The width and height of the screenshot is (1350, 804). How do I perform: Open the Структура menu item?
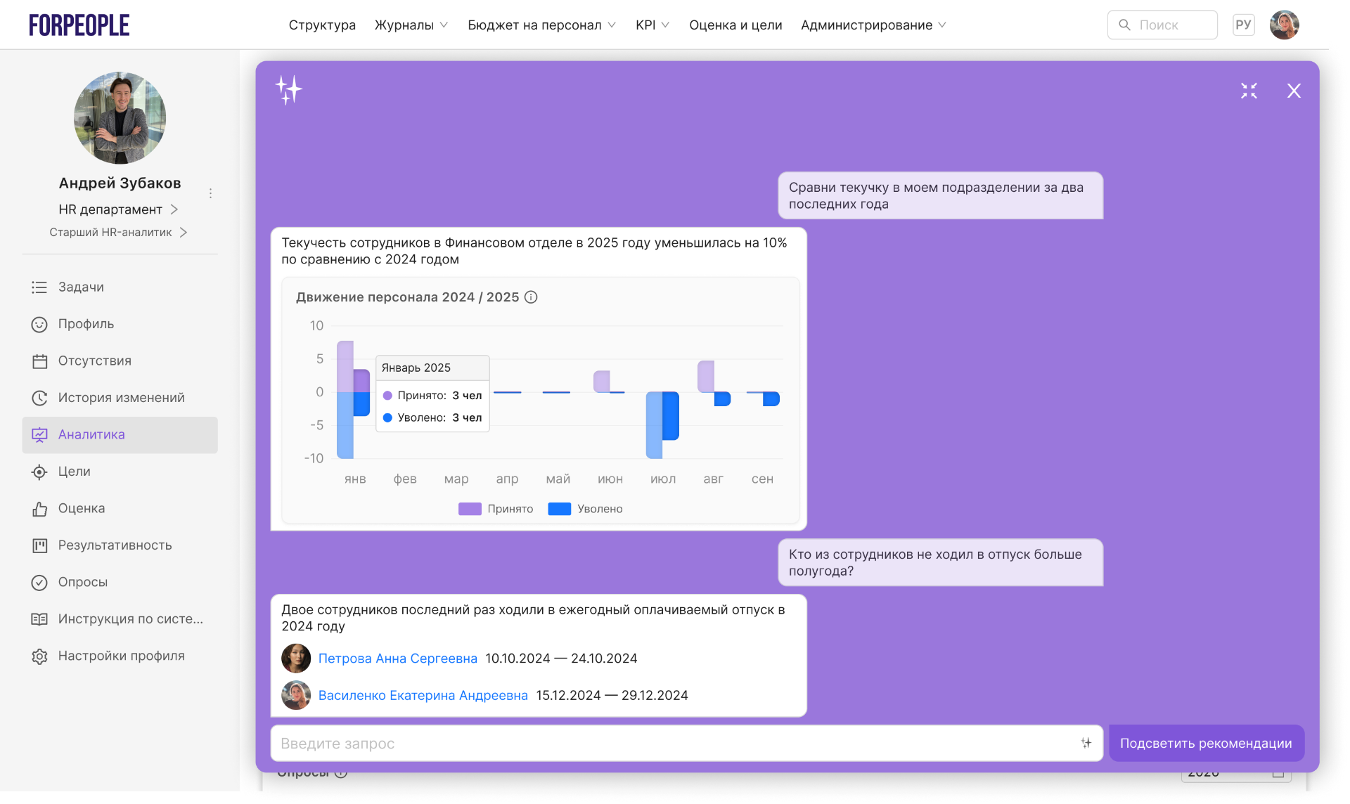322,25
